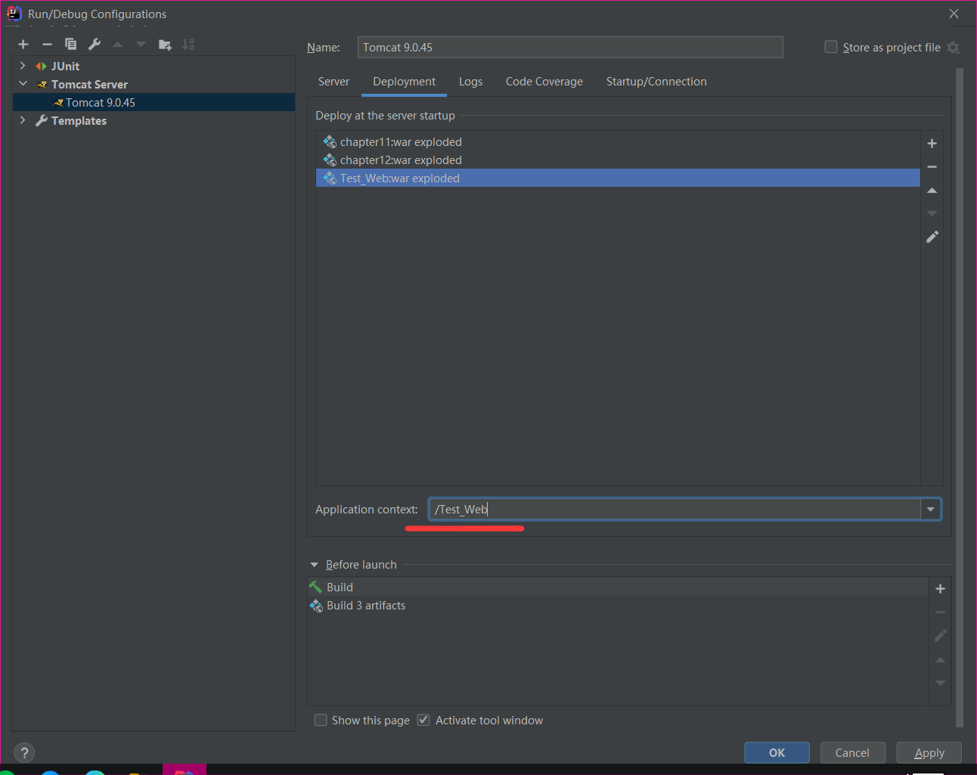The image size is (977, 775).
Task: Expand the JUnit tree node
Action: click(23, 67)
